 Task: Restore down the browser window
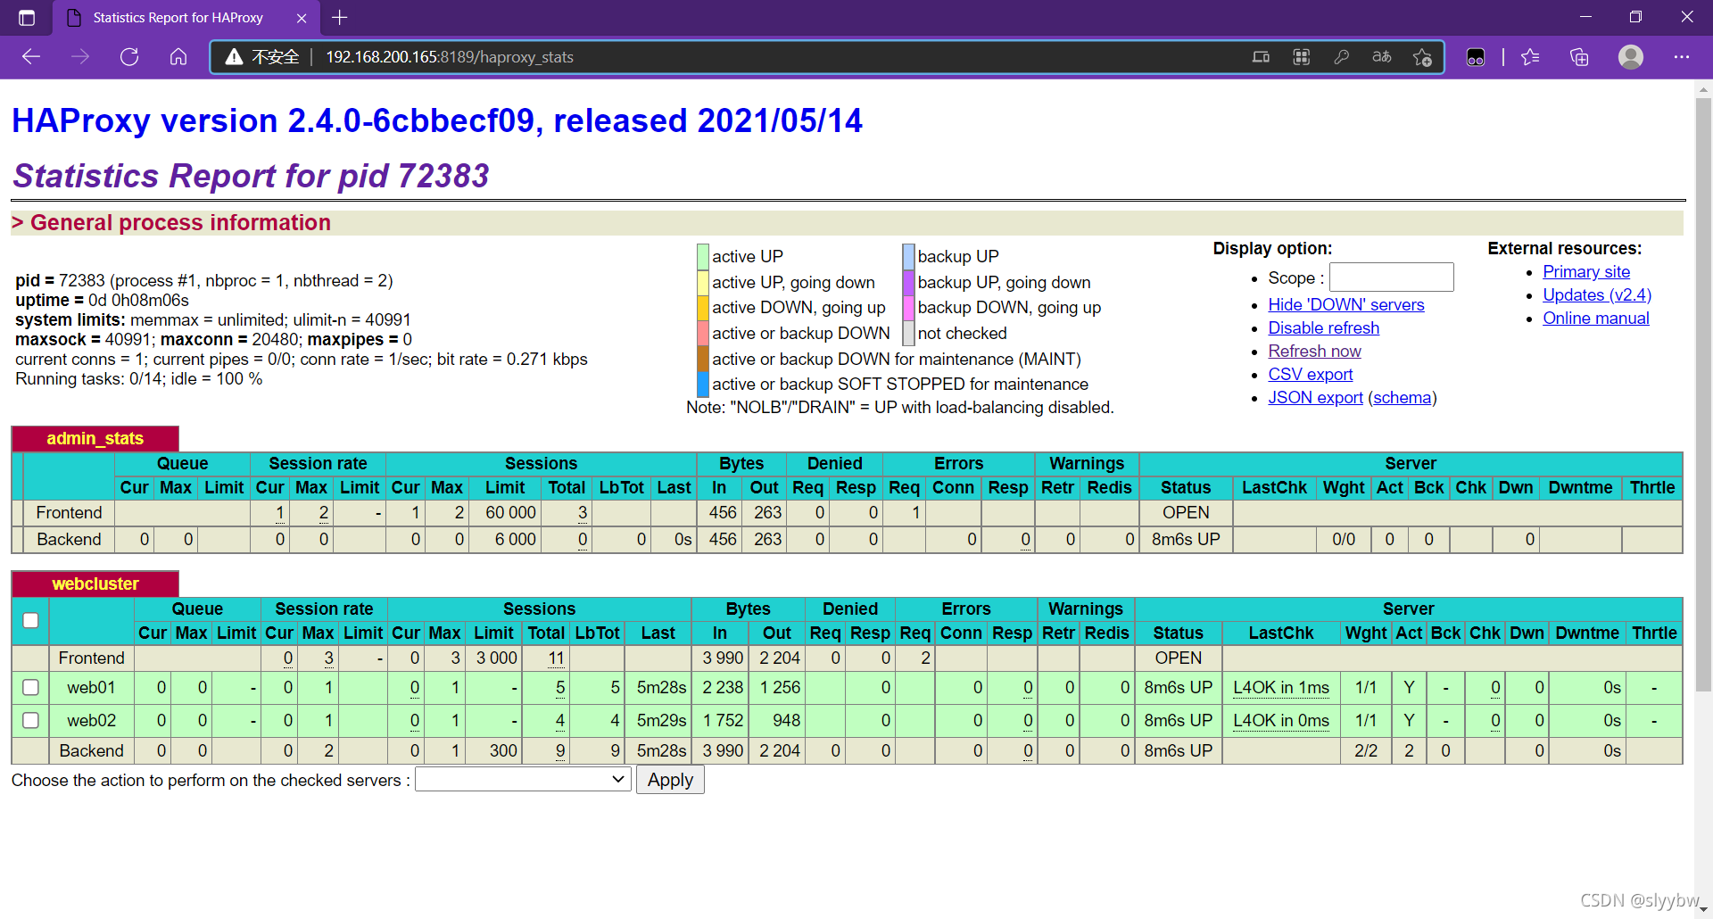coord(1635,17)
